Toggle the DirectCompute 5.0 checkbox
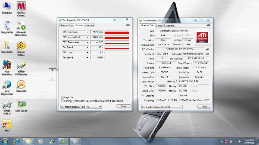The image size is (259, 145). click(191, 100)
